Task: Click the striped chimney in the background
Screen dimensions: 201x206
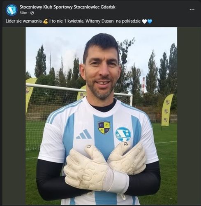Action: [143, 85]
